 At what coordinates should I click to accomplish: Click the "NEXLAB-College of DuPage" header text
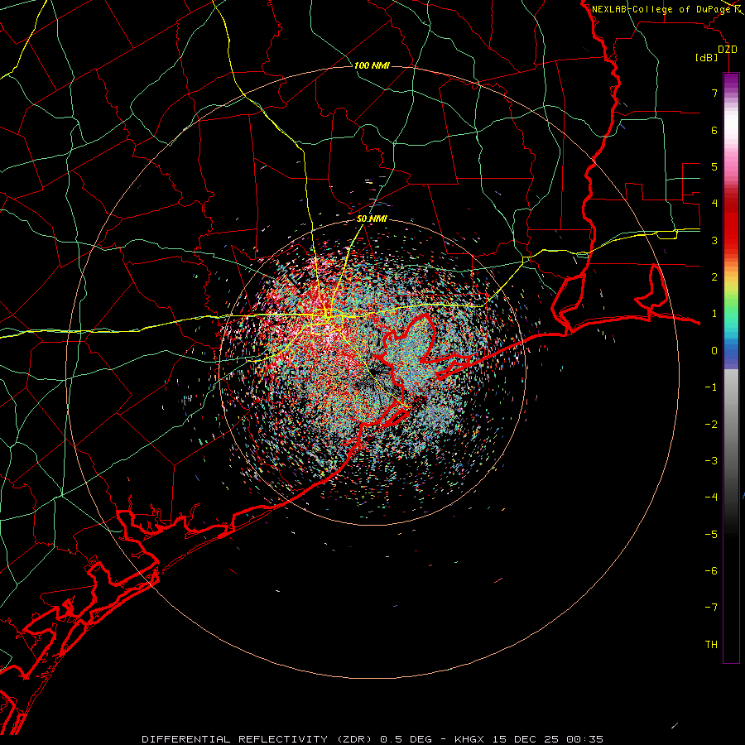tap(662, 9)
